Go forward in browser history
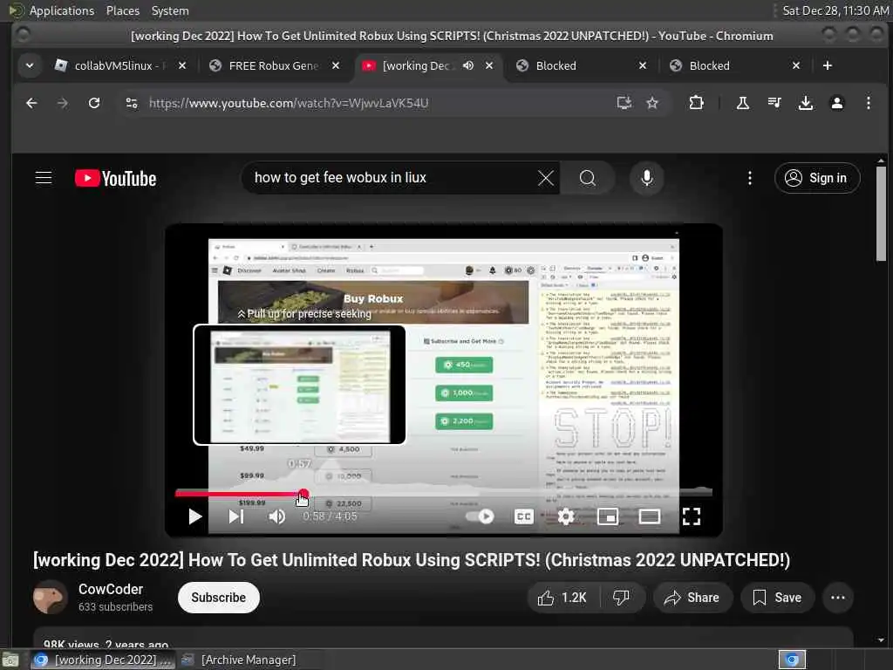Viewport: 893px width, 670px height. pos(63,103)
